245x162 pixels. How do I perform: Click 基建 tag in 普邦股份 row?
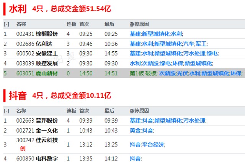tap(135, 121)
